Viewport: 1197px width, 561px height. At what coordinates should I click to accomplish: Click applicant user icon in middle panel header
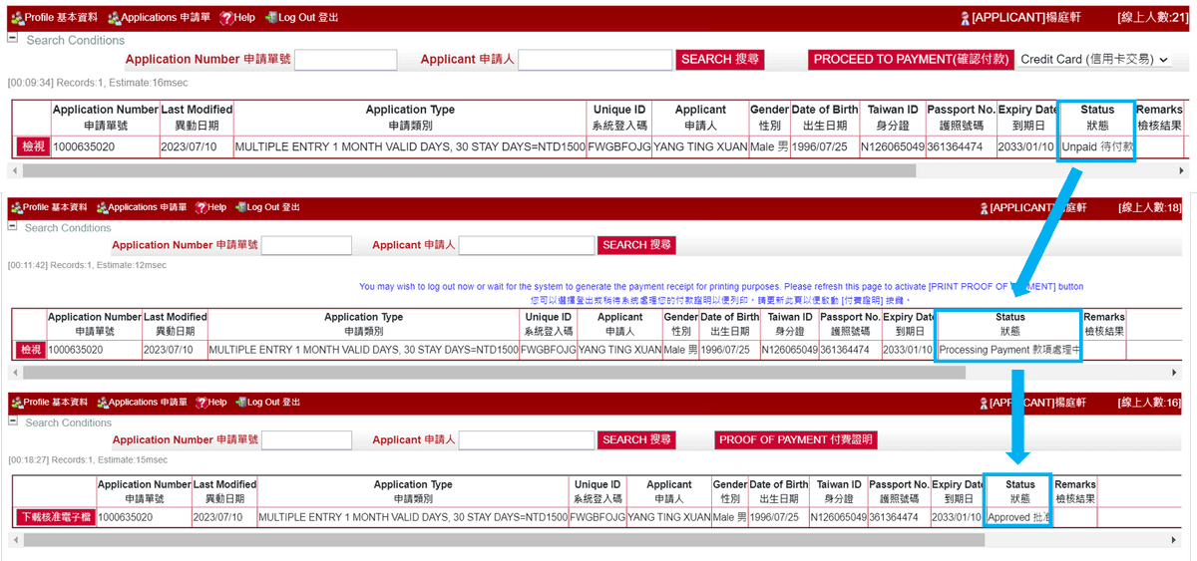[x=985, y=207]
